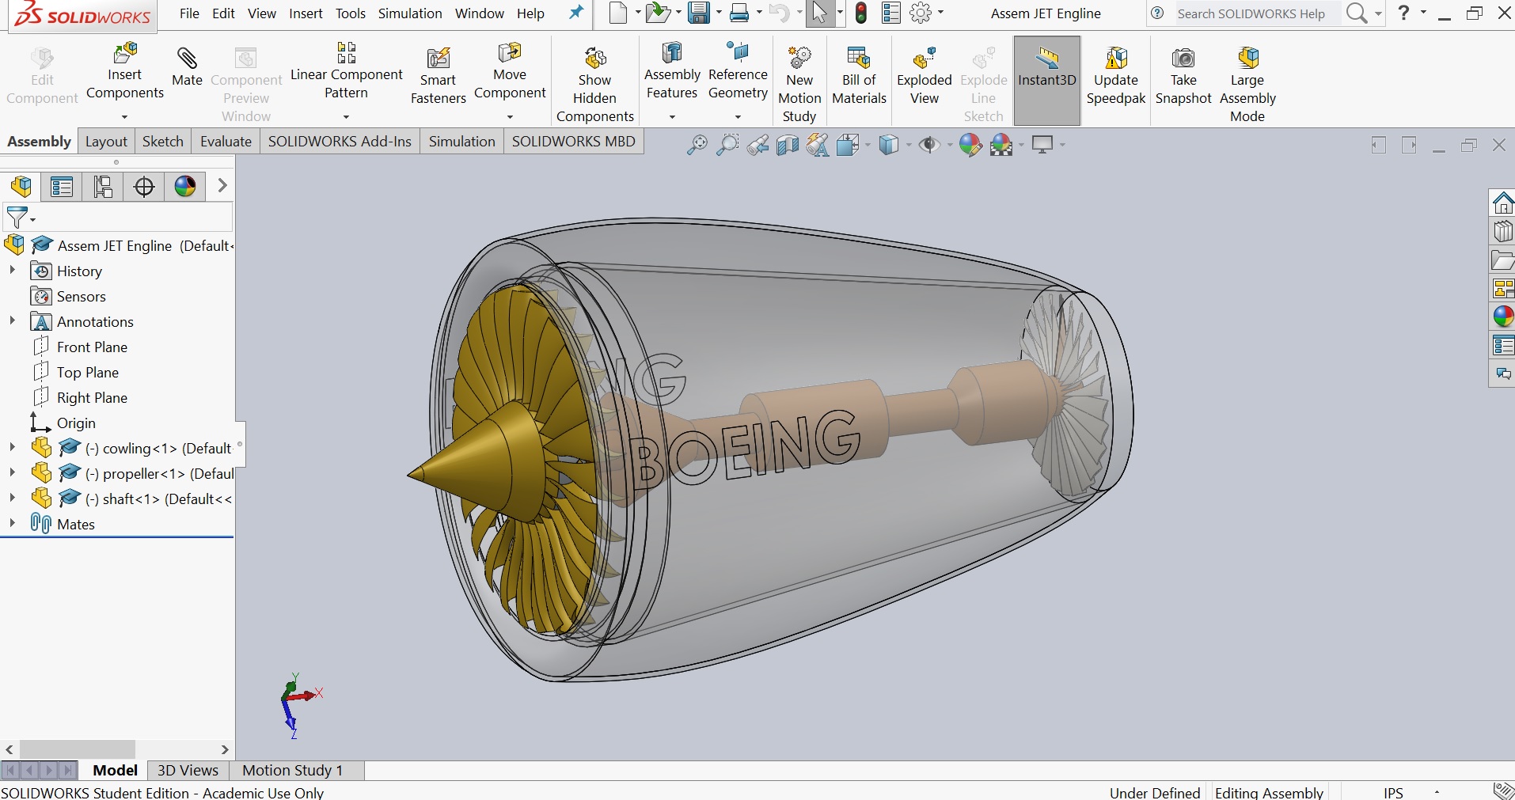Click the tree horizontal scrollbar thumb
The image size is (1515, 800).
pos(77,749)
